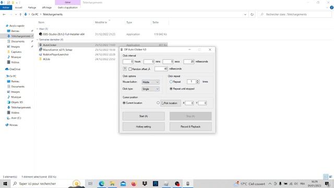Click the hours interval field
Viewport: 334px width, 188px height.
(128, 62)
